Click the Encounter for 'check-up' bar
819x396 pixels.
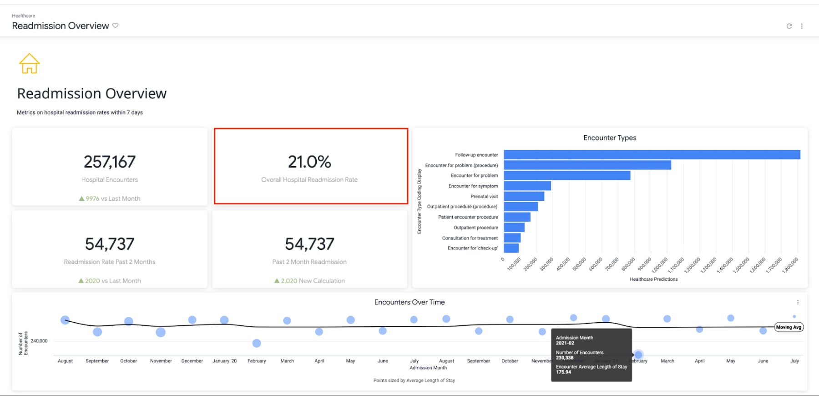[x=511, y=248]
